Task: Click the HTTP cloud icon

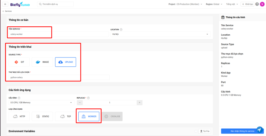Action: point(15,116)
